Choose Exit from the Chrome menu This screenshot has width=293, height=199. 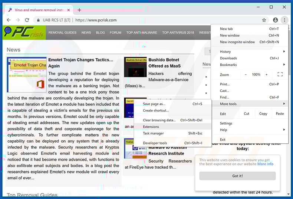tap(250, 140)
